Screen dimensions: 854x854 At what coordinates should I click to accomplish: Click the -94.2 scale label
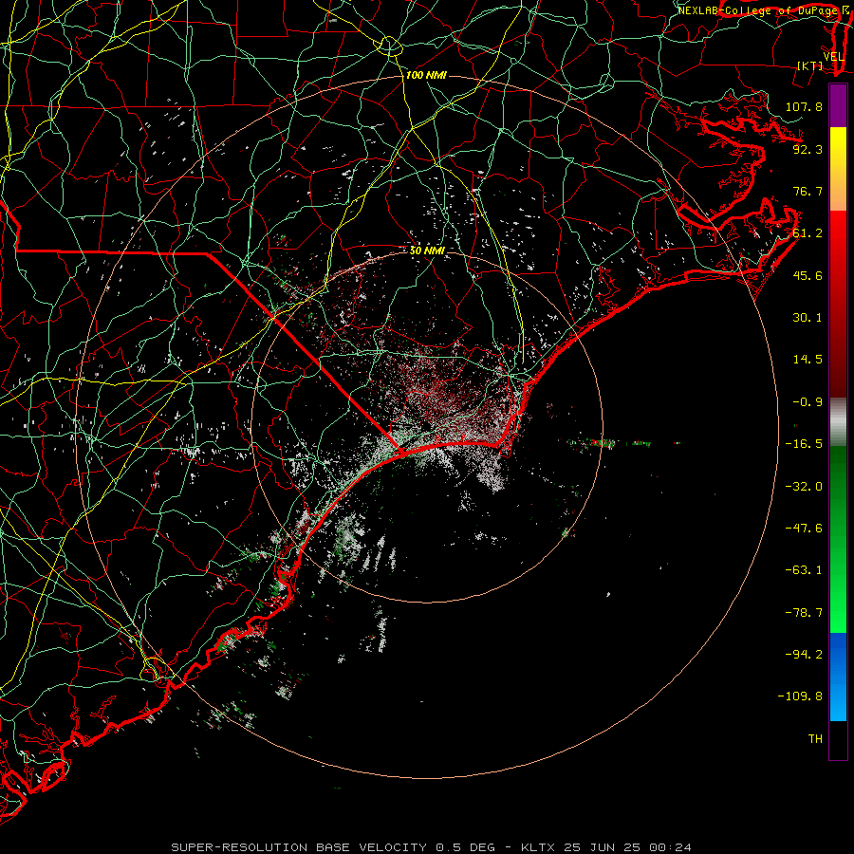tap(804, 655)
